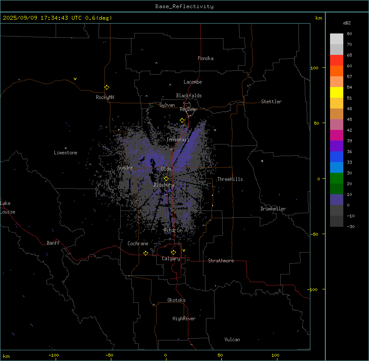Click the Olds city label

(x=166, y=169)
